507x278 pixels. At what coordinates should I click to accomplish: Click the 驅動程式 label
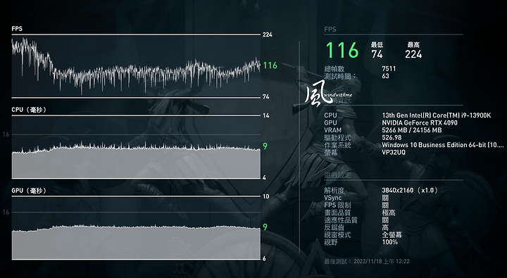point(337,138)
